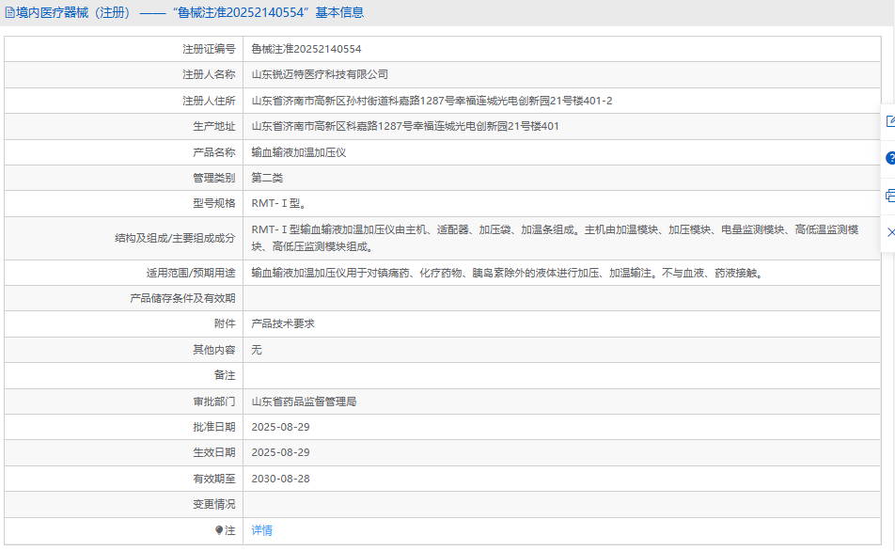
Task: Click the 适用范围/预期用途 description text
Action: point(506,274)
